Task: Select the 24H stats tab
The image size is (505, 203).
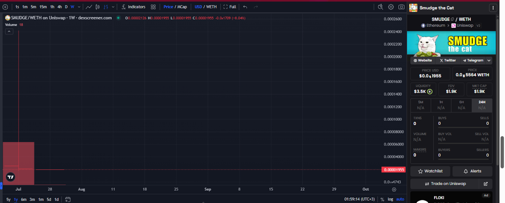Action: pyautogui.click(x=482, y=105)
